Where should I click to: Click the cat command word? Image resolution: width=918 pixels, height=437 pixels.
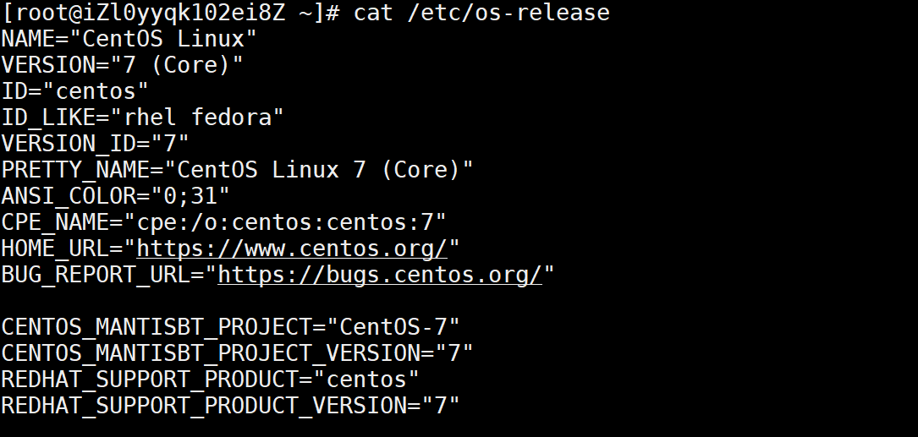pyautogui.click(x=373, y=13)
